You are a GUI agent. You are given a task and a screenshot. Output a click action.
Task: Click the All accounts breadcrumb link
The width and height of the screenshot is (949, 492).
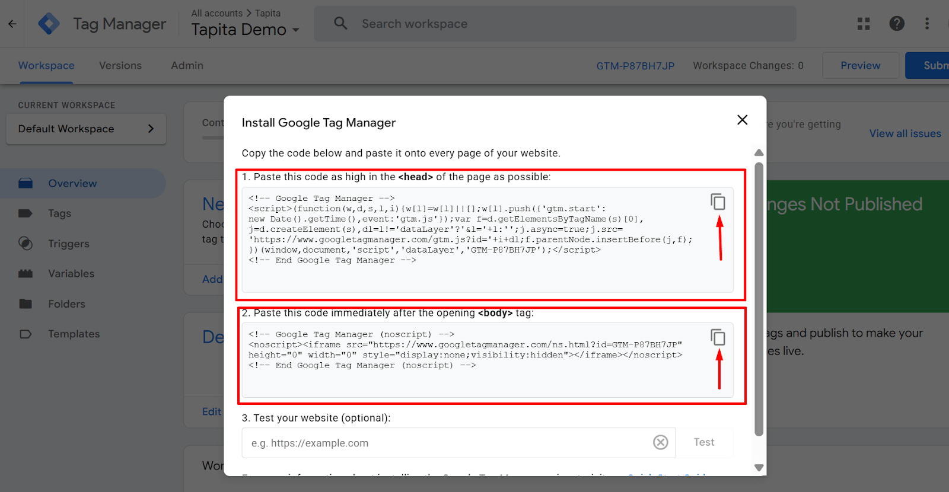(216, 13)
